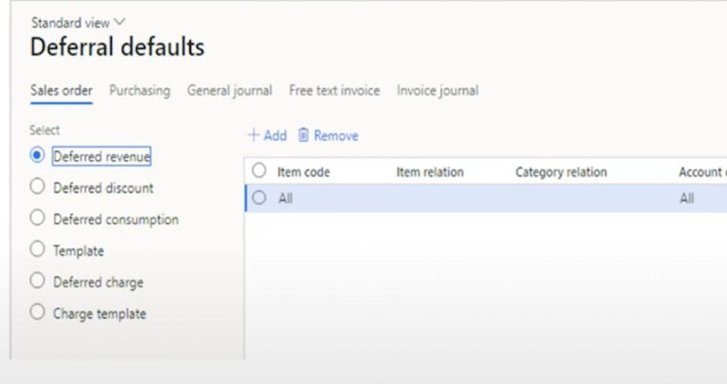Click the Category relation column header
This screenshot has width=727, height=384.
coord(561,172)
